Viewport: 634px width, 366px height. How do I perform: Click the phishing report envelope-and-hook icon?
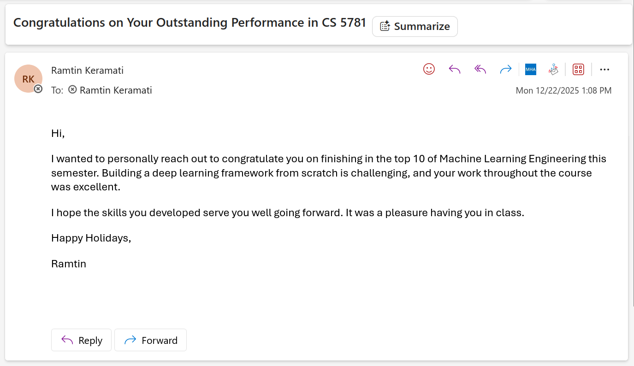553,69
